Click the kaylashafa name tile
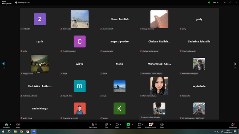The width and height of the screenshot is (239, 134). click(x=199, y=86)
